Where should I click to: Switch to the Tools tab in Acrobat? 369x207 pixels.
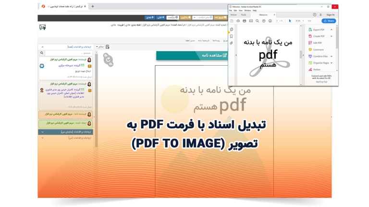(x=244, y=15)
